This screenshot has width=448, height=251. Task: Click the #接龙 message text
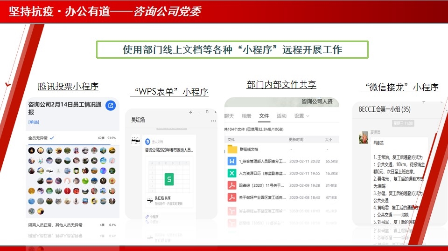click(x=378, y=143)
